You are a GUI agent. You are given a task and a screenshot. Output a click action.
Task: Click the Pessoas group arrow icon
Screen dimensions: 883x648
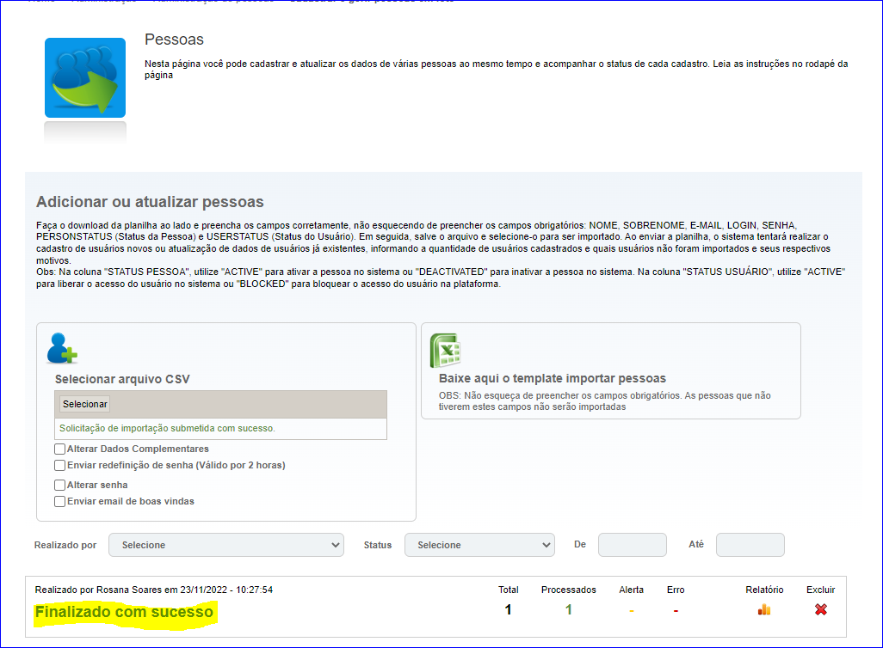[x=85, y=77]
